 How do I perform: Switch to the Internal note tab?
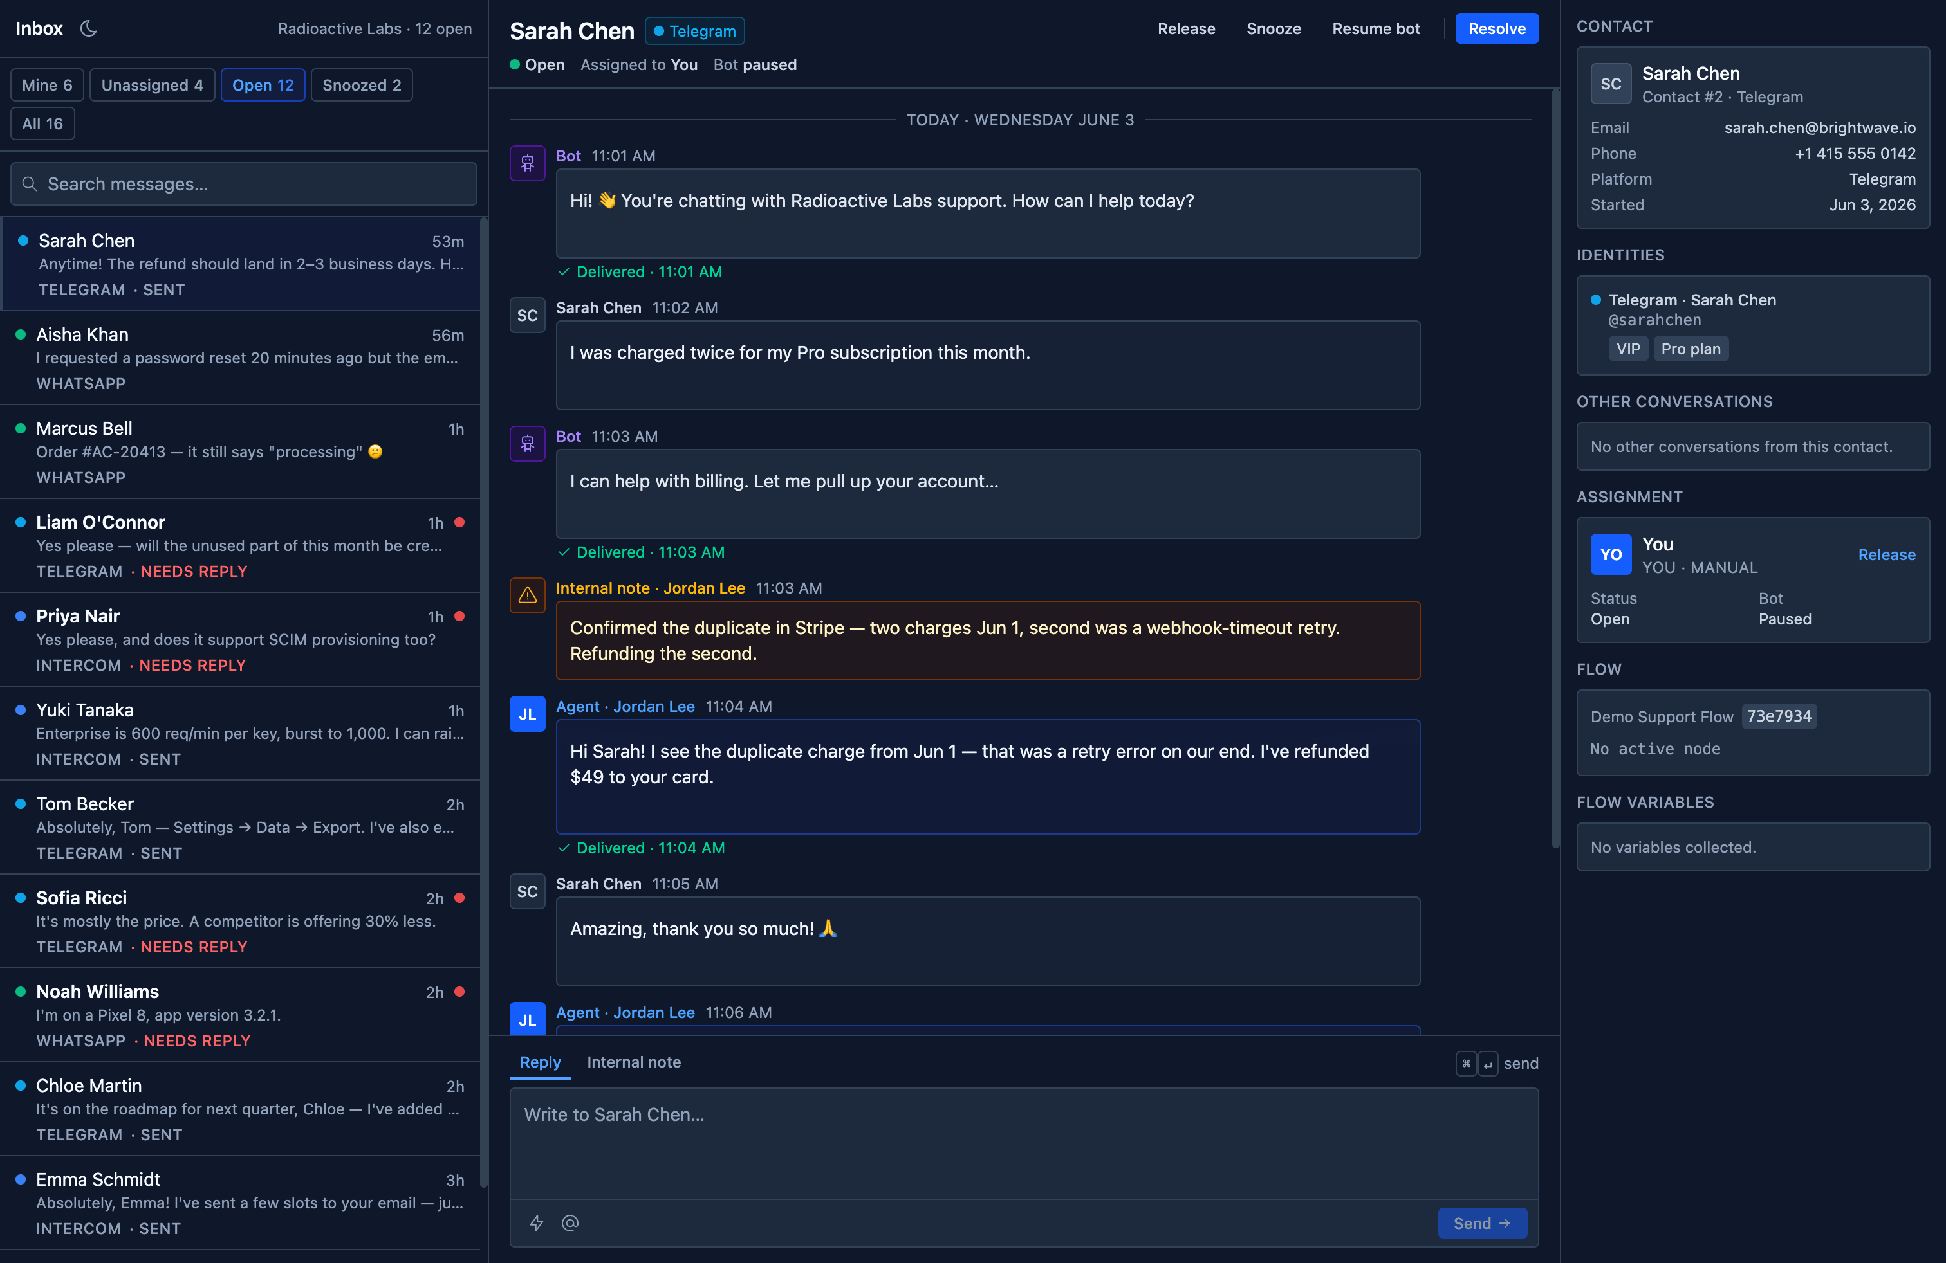pyautogui.click(x=634, y=1062)
